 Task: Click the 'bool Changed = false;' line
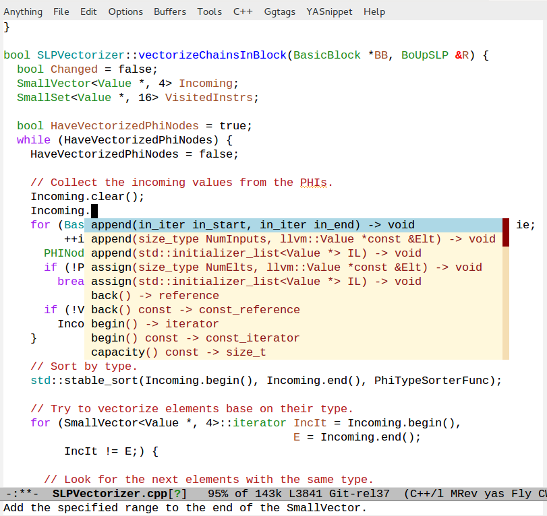[x=87, y=69]
